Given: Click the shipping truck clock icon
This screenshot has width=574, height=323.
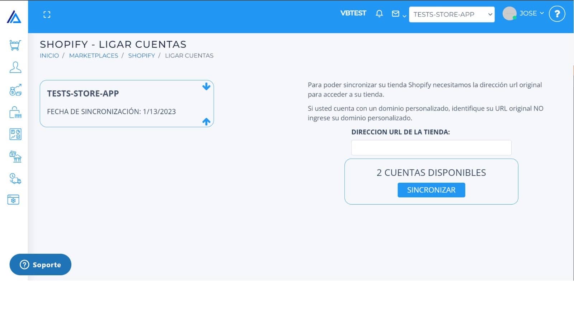Looking at the screenshot, I should click(x=15, y=178).
